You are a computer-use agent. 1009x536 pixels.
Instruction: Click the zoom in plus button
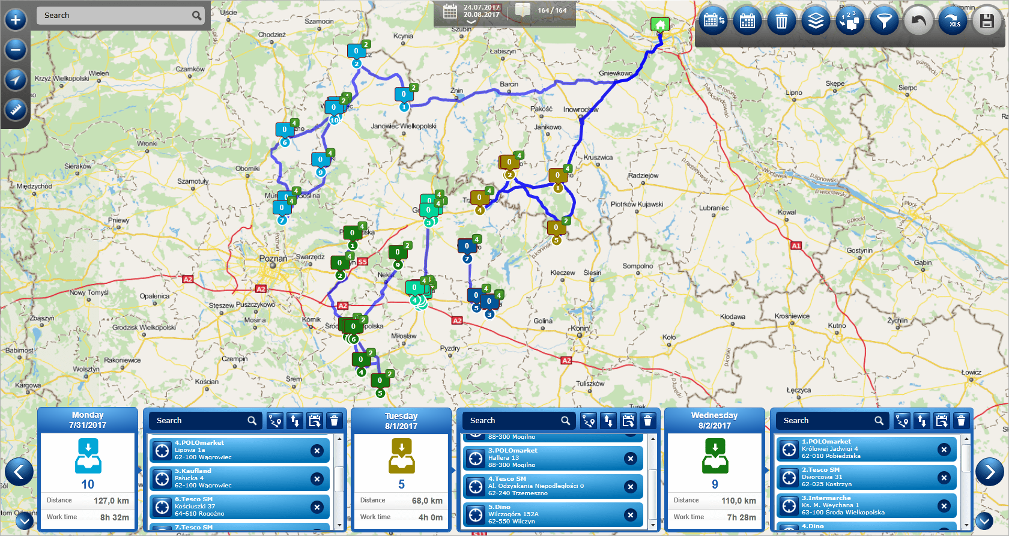[16, 20]
